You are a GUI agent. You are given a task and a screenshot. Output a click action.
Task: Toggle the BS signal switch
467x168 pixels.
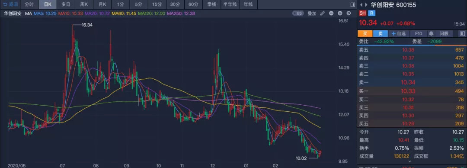pyautogui.click(x=298, y=13)
